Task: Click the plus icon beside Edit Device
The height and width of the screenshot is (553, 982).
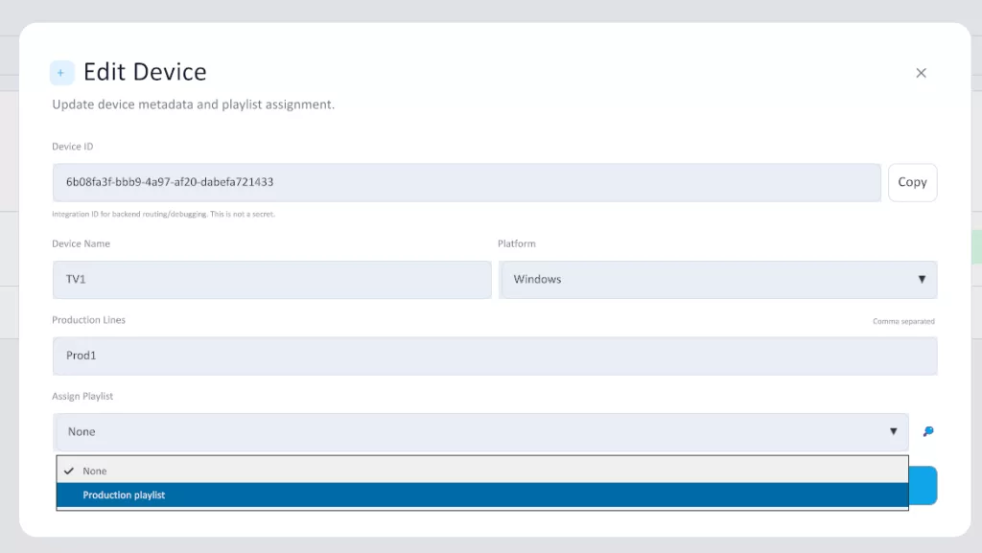Action: [x=61, y=73]
